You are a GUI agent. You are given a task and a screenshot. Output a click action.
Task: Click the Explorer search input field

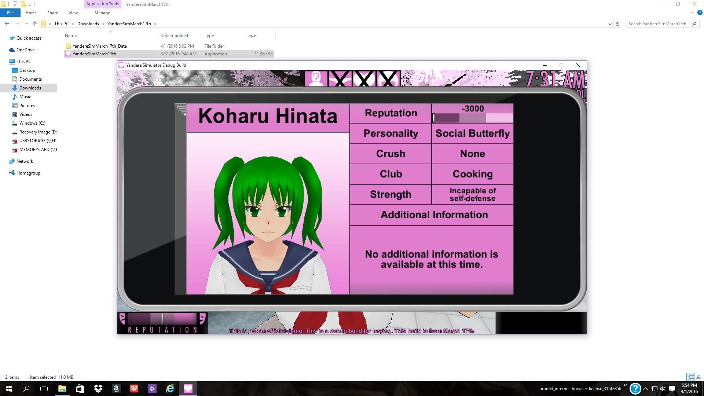coord(658,24)
